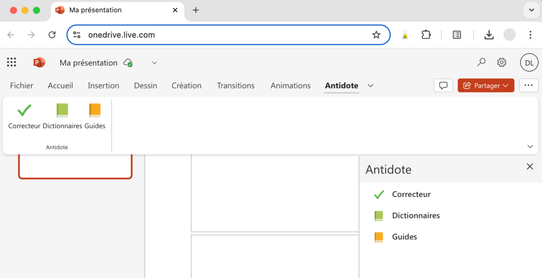Select Guides in the Antidote side panel
The width and height of the screenshot is (542, 278).
pos(404,237)
